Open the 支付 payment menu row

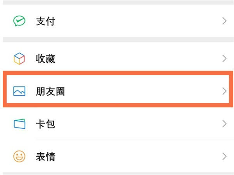[117, 21]
